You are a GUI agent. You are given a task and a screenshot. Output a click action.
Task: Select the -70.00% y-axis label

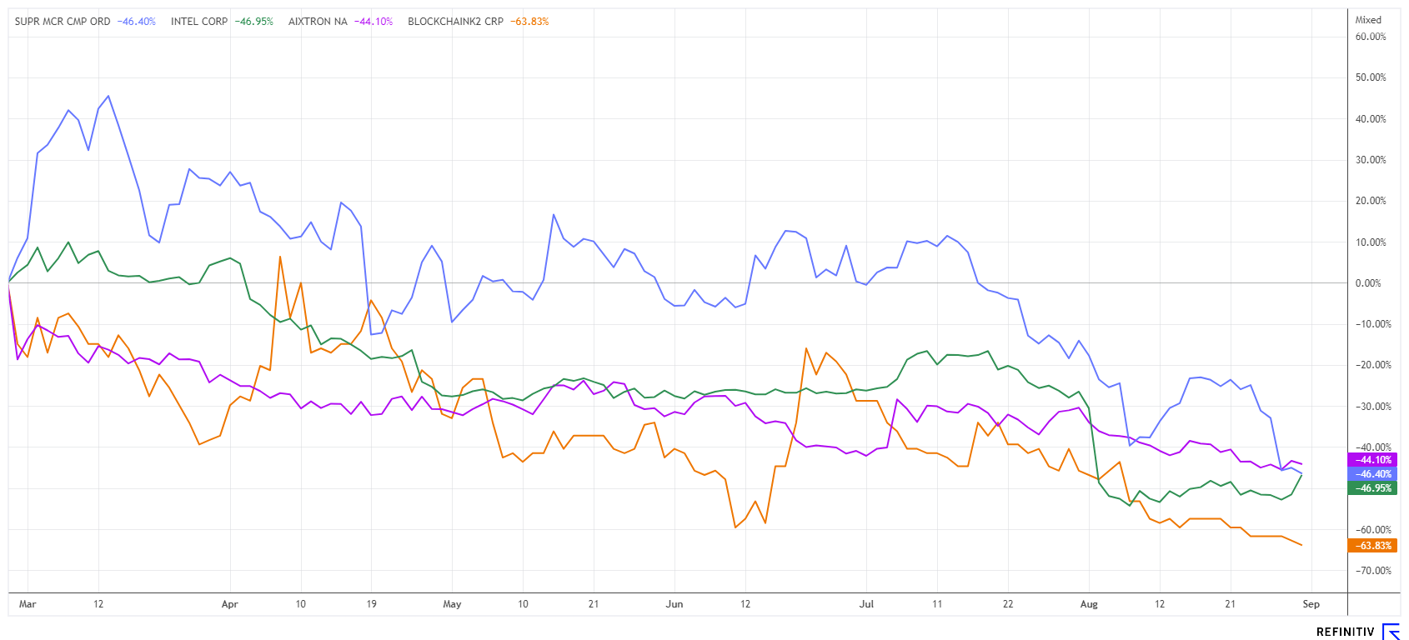(x=1371, y=571)
